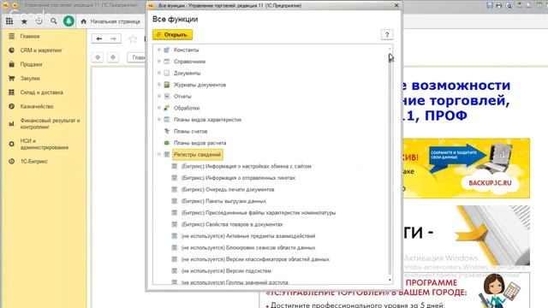Select (Битрикс) Присоединенные файлы характеристик номенклатуры
This screenshot has height=308, width=548.
click(259, 213)
